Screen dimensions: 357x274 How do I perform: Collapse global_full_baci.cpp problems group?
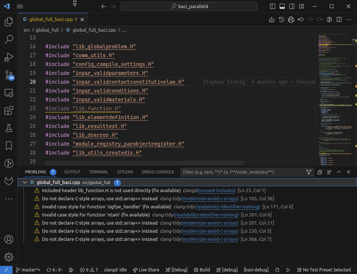(x=25, y=183)
